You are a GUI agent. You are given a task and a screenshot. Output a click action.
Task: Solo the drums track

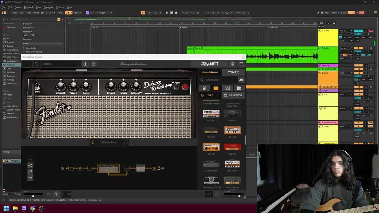[x=366, y=73]
